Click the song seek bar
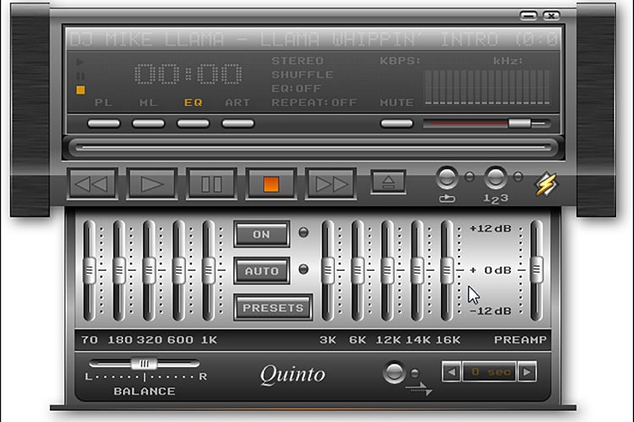The image size is (634, 422). 313,147
